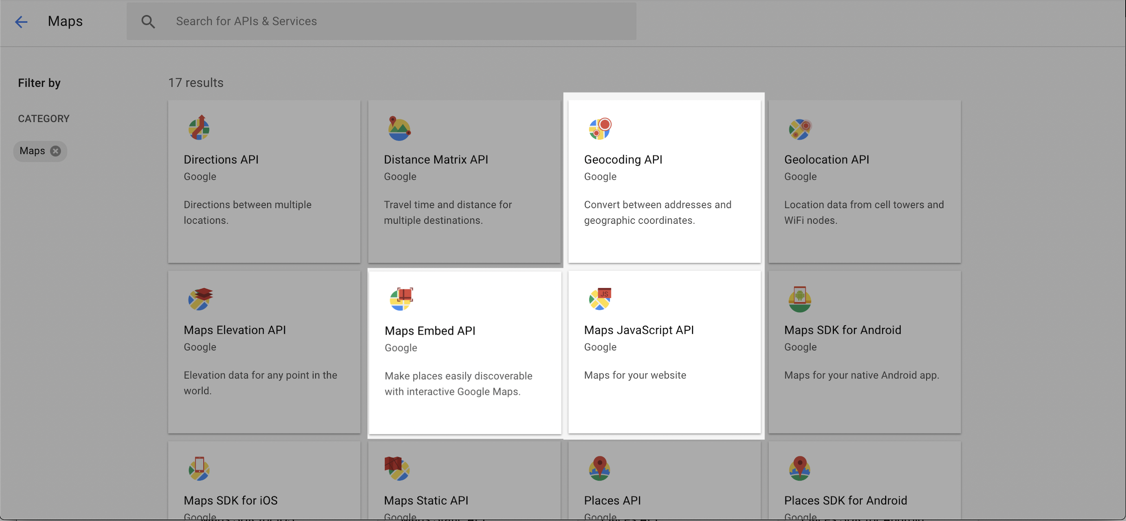Open the Geolocation API title
Viewport: 1126px width, 521px height.
click(827, 160)
